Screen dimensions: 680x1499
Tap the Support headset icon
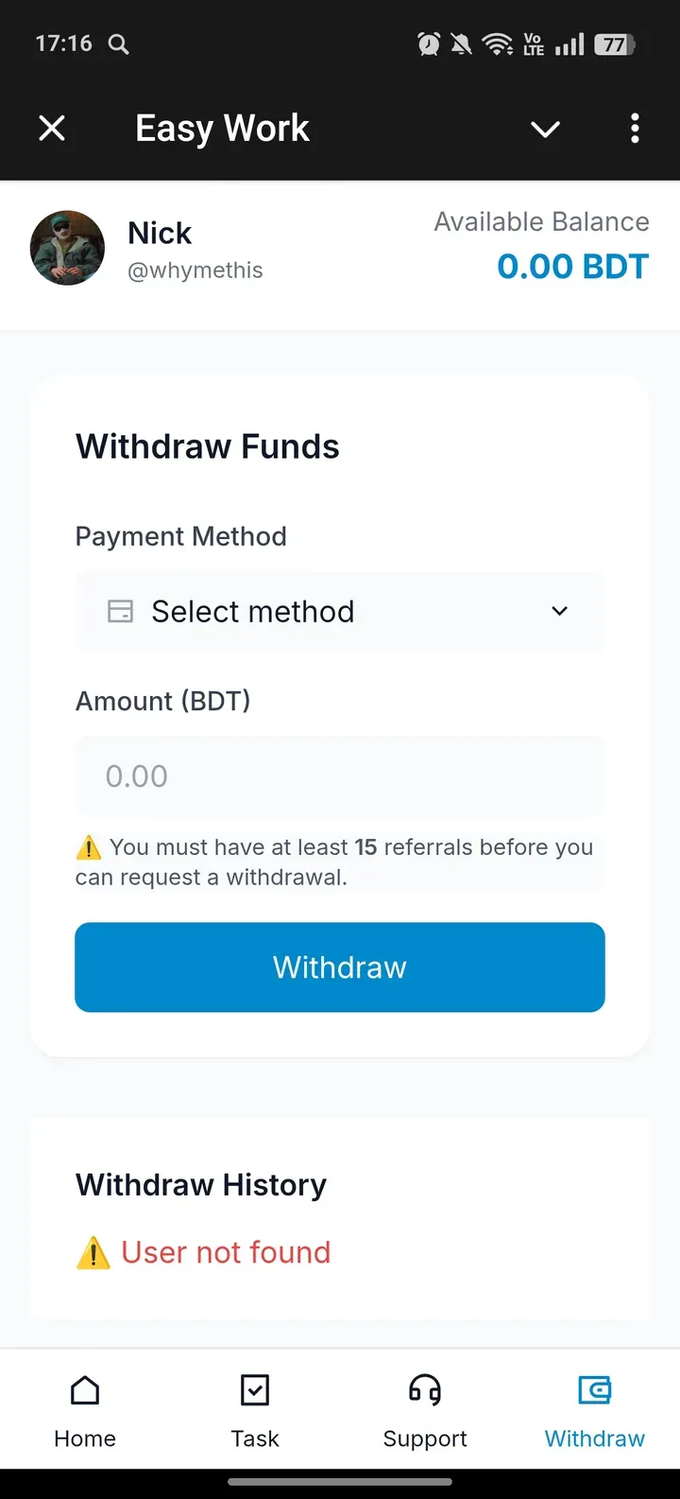(x=424, y=1390)
